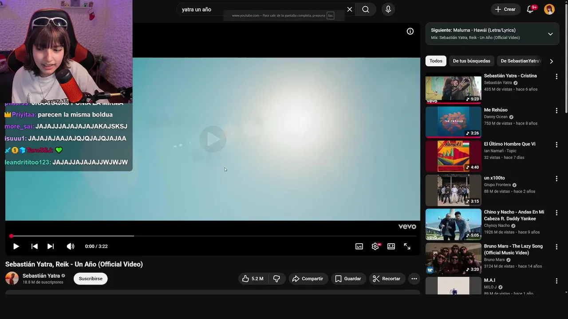Open The Lazy Song thumbnail
Screen dimensions: 568x319
453,259
